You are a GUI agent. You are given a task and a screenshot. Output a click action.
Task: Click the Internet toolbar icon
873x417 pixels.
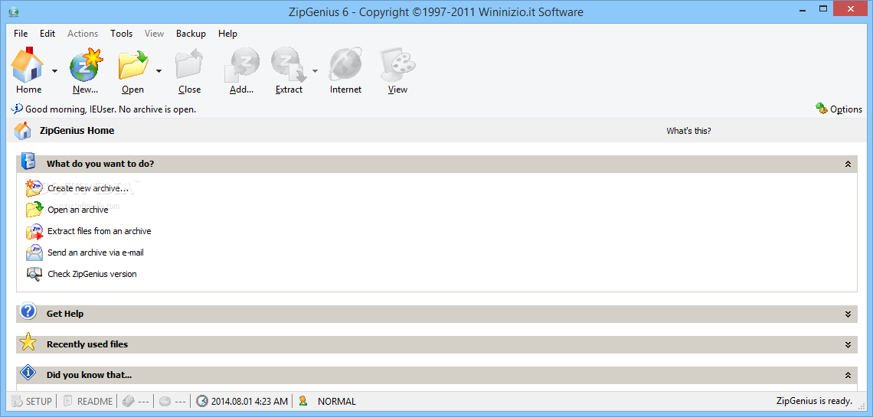pyautogui.click(x=345, y=65)
